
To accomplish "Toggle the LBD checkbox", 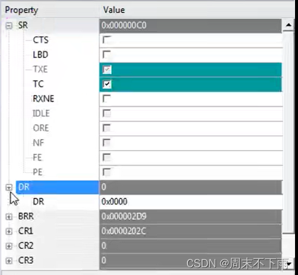I will (x=107, y=55).
